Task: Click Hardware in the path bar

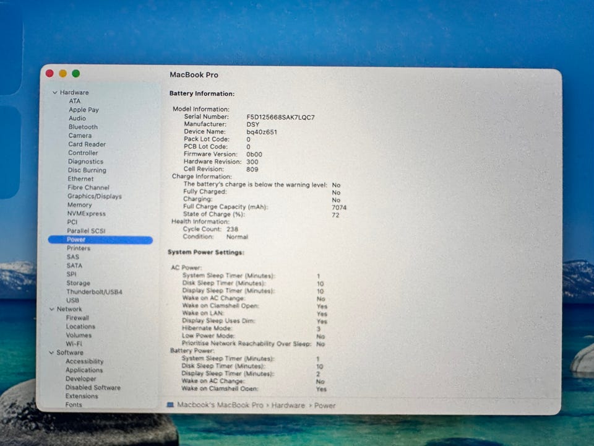Action: [288, 405]
